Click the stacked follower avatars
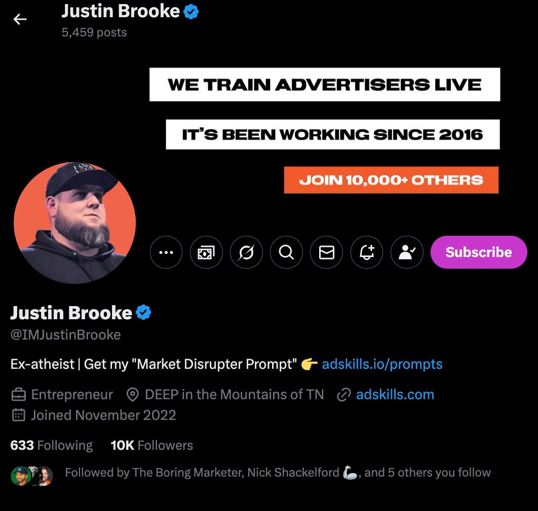Viewport: 538px width, 511px height. coord(32,476)
